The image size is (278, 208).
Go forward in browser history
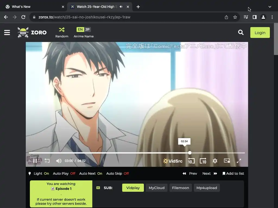(15, 17)
